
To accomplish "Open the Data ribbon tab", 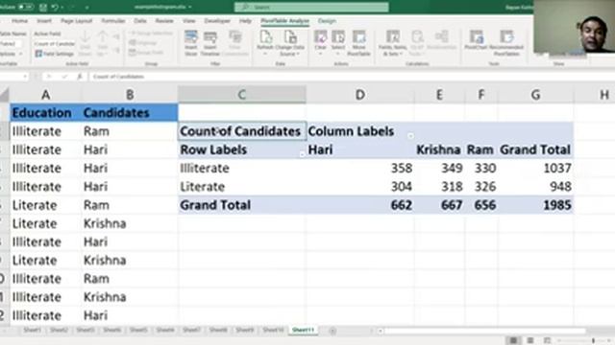I will (140, 21).
